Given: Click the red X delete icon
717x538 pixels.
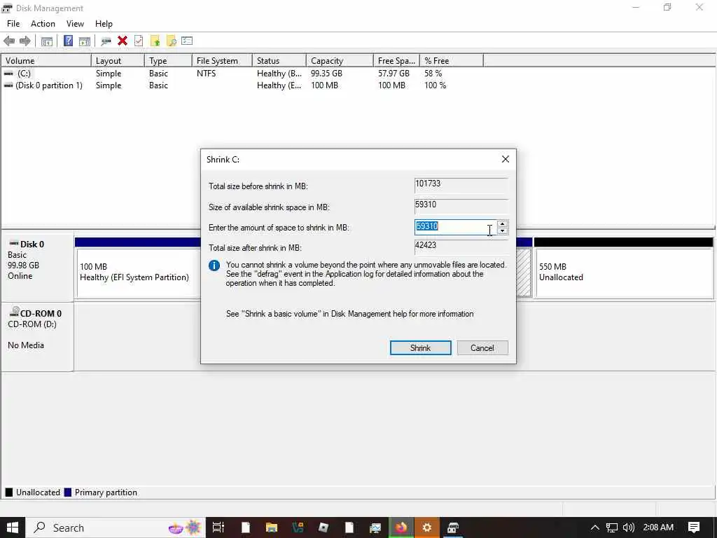Looking at the screenshot, I should coord(122,41).
